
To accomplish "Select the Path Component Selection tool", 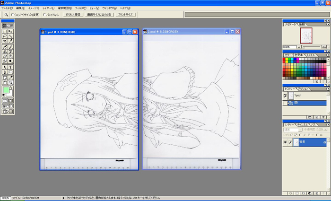I will pos(5,67).
